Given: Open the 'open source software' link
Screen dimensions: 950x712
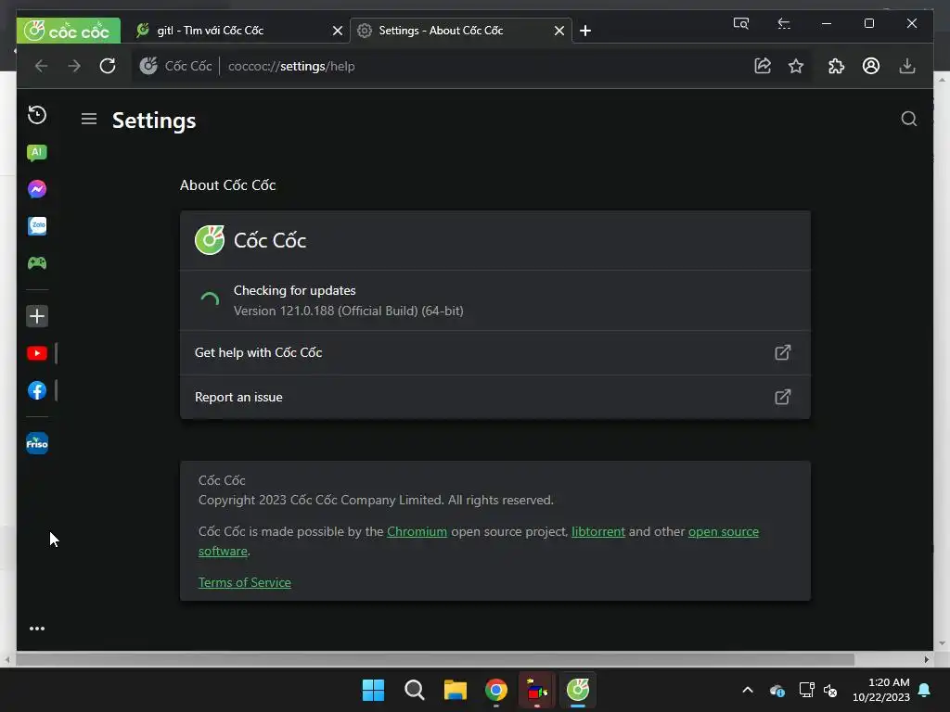Looking at the screenshot, I should pyautogui.click(x=724, y=531).
